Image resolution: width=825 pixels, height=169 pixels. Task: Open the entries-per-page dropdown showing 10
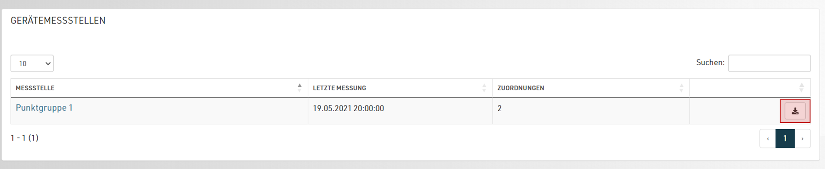(32, 63)
